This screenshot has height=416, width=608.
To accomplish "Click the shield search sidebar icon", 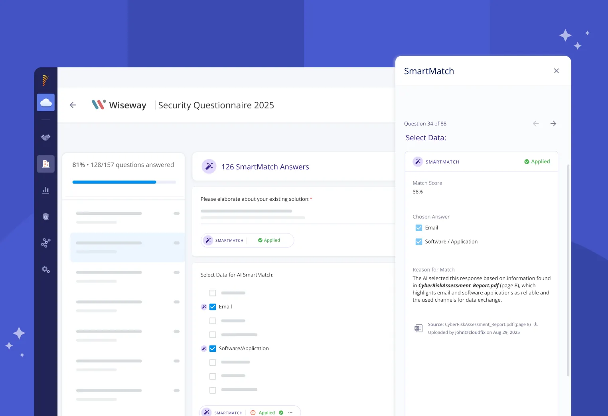I will [46, 217].
